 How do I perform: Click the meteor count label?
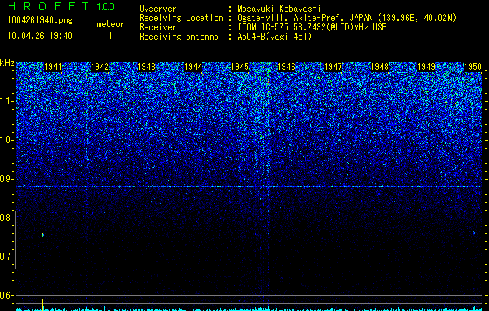(x=110, y=24)
